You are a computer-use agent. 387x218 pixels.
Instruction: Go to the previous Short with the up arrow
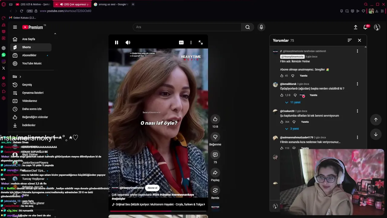[x=376, y=120]
